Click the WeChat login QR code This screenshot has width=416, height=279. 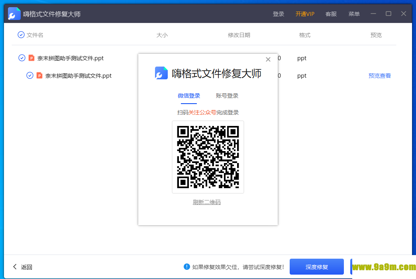tap(208, 157)
